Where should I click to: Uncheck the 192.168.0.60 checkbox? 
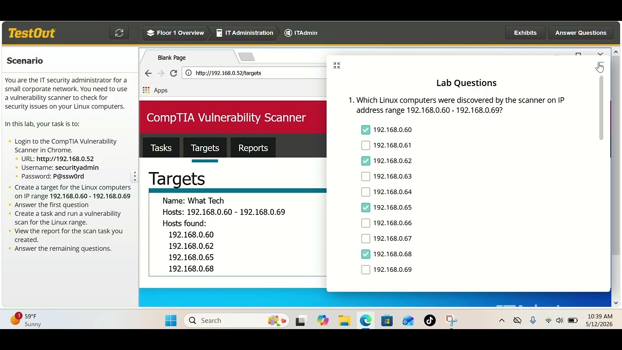tap(366, 130)
